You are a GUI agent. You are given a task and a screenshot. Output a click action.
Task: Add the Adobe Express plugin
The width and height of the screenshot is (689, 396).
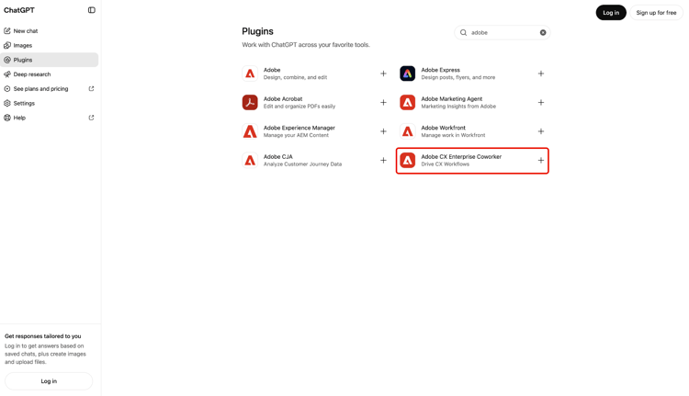(x=541, y=74)
